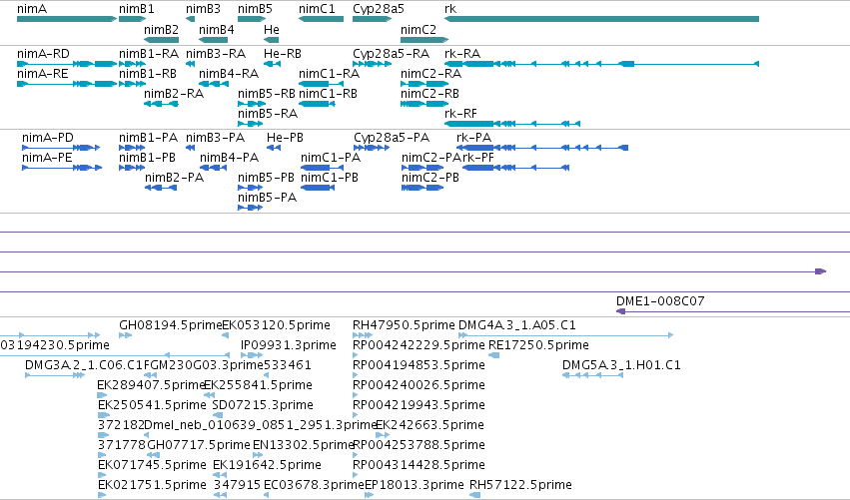Select the nimB4 gene label
This screenshot has height=500, width=850.
(217, 30)
